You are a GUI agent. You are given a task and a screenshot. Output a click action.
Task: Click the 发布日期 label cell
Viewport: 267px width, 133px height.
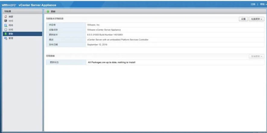(x=66, y=45)
